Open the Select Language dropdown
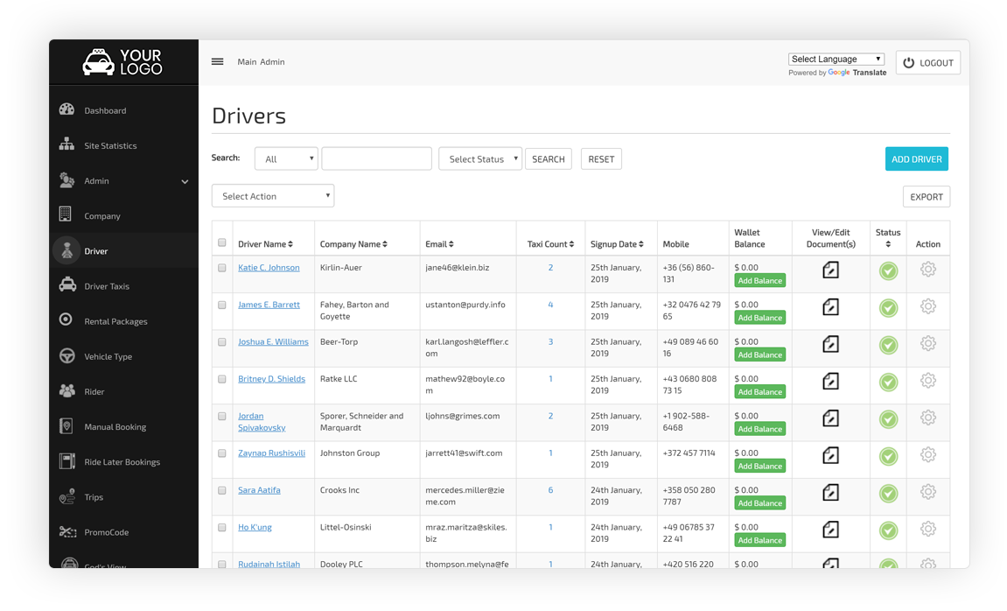Viewport: 1007px width, 611px height. [x=836, y=59]
